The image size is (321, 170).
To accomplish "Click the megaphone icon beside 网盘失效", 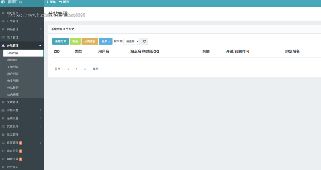I will 3,159.
